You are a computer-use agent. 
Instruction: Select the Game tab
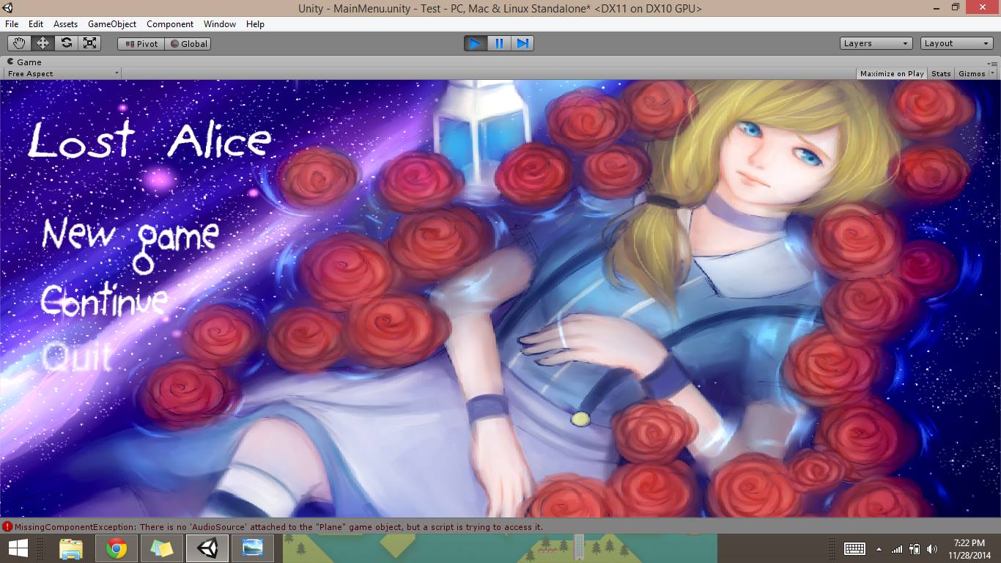[x=24, y=62]
